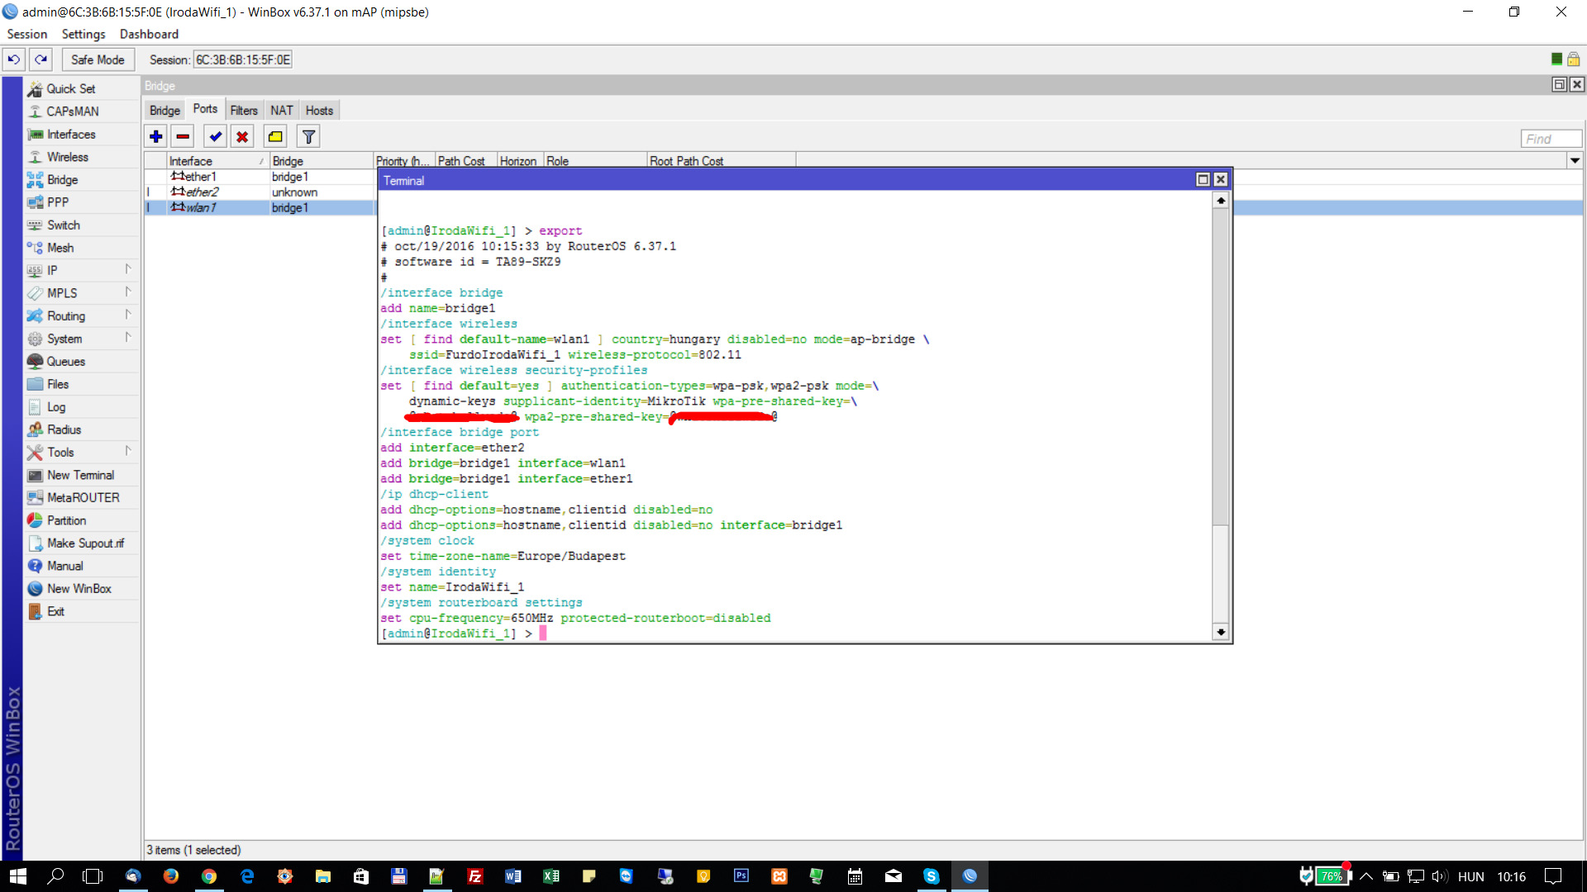Open Radius in sidebar
The height and width of the screenshot is (892, 1587).
pos(64,429)
